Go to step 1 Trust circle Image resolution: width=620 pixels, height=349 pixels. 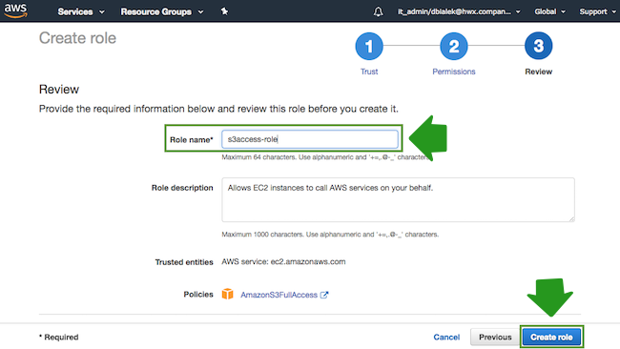point(369,46)
